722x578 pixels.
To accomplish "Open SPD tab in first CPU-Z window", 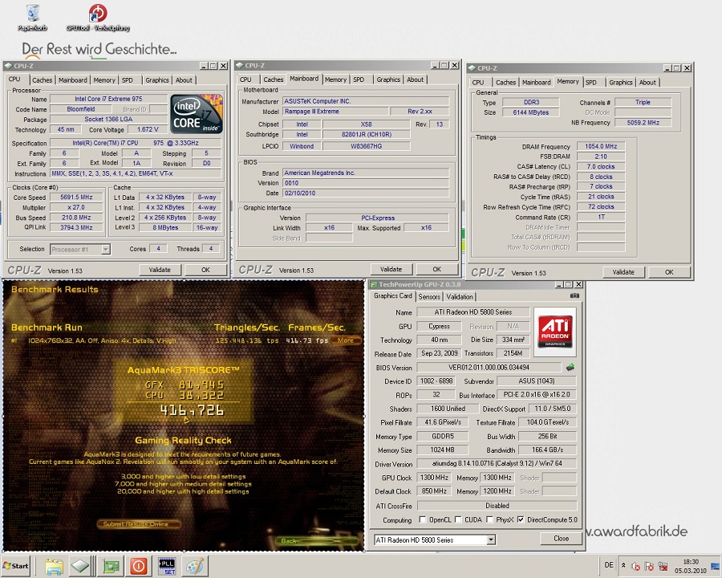I will click(127, 80).
